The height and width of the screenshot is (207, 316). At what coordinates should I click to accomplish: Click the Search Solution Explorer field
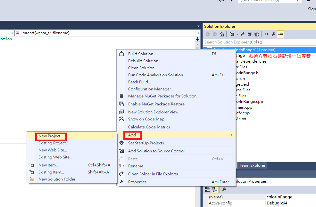(x=260, y=42)
